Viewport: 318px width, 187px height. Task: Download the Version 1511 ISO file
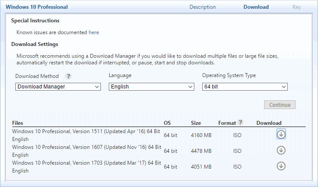[281, 134]
